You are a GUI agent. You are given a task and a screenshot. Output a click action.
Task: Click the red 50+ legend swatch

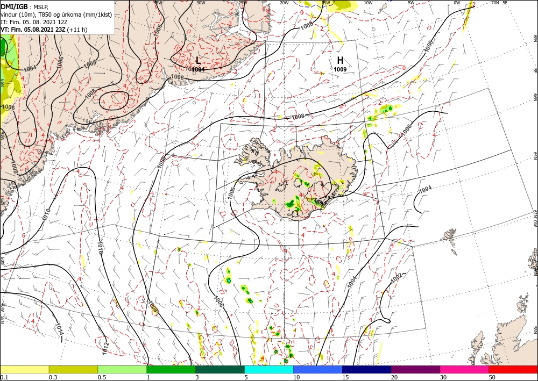[x=513, y=369]
